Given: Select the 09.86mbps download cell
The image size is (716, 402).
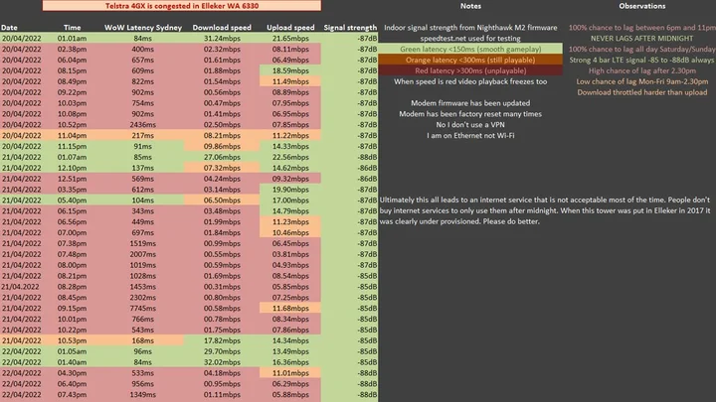Looking at the screenshot, I should 222,146.
